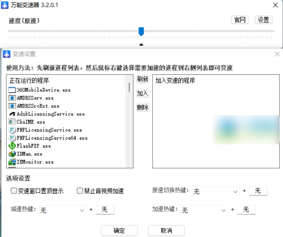Click the 加入变速的程序 list header
This screenshot has width=283, height=237.
click(x=175, y=81)
